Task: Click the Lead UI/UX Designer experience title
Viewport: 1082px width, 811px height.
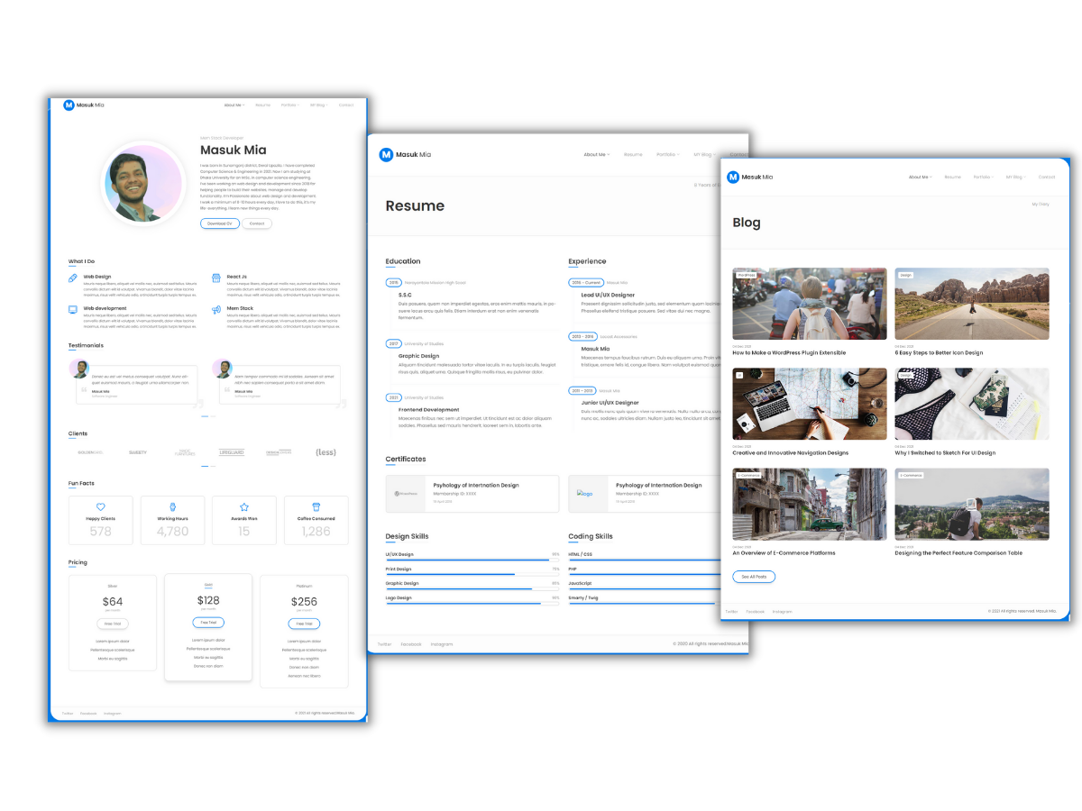Action: pos(608,295)
